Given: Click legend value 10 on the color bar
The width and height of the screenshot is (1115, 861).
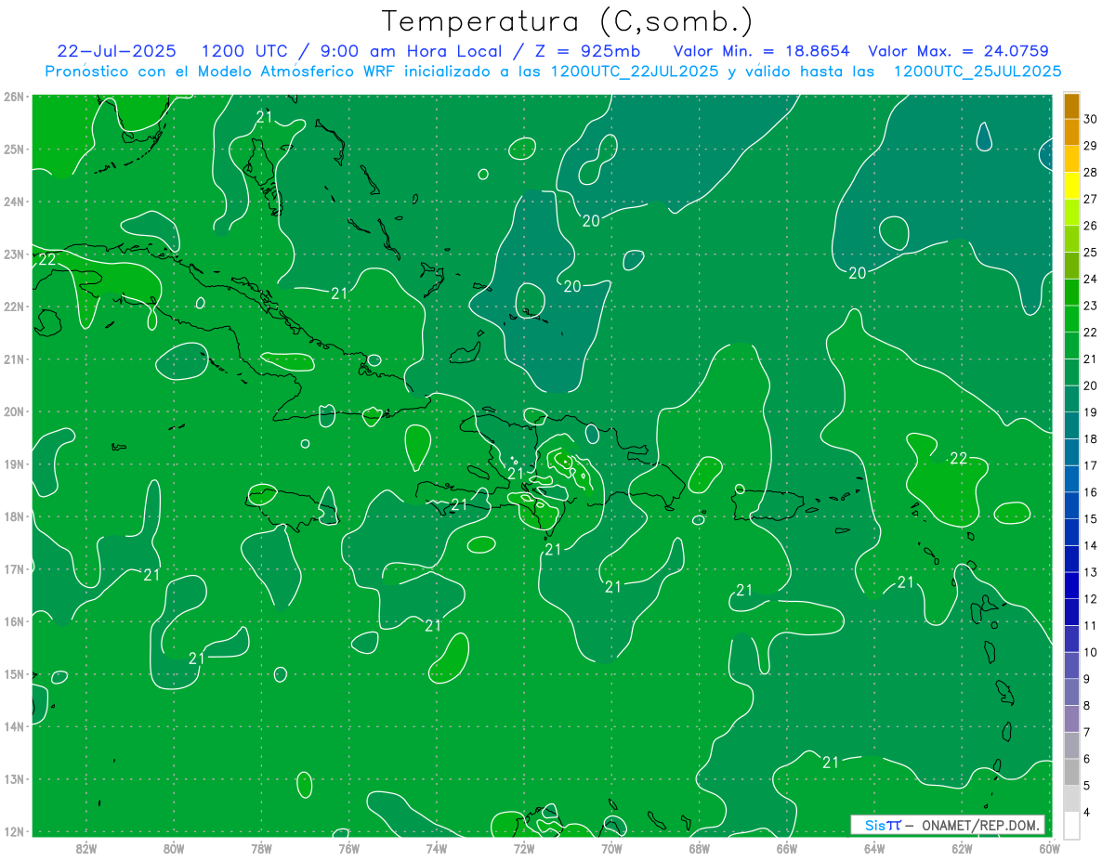Looking at the screenshot, I should [x=1091, y=652].
